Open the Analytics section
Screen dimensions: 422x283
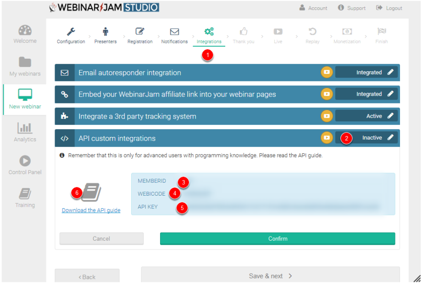point(25,132)
